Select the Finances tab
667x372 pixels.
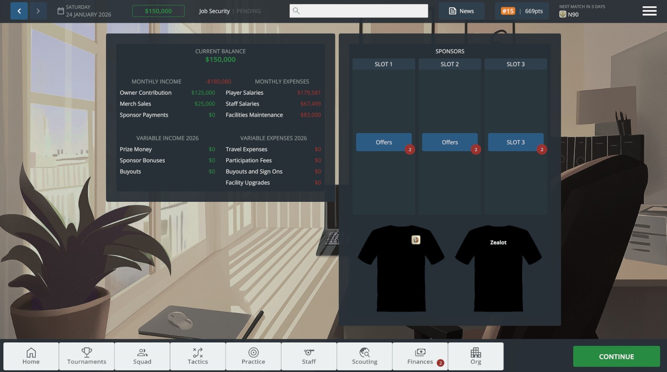coord(420,356)
